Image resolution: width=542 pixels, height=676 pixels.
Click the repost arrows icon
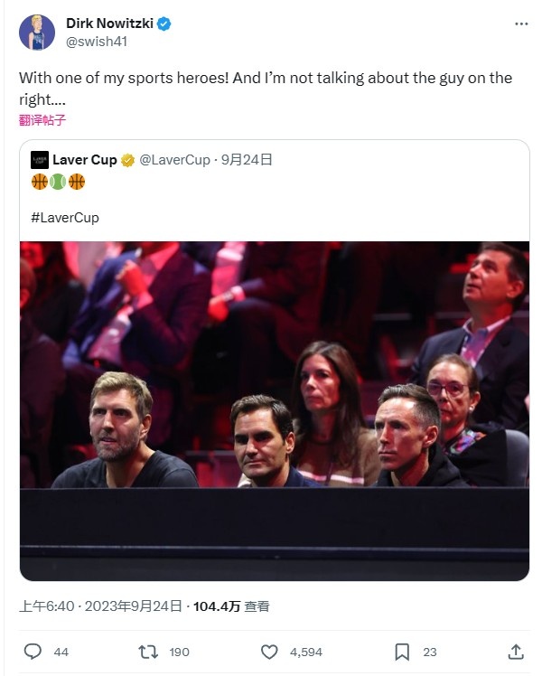148,652
